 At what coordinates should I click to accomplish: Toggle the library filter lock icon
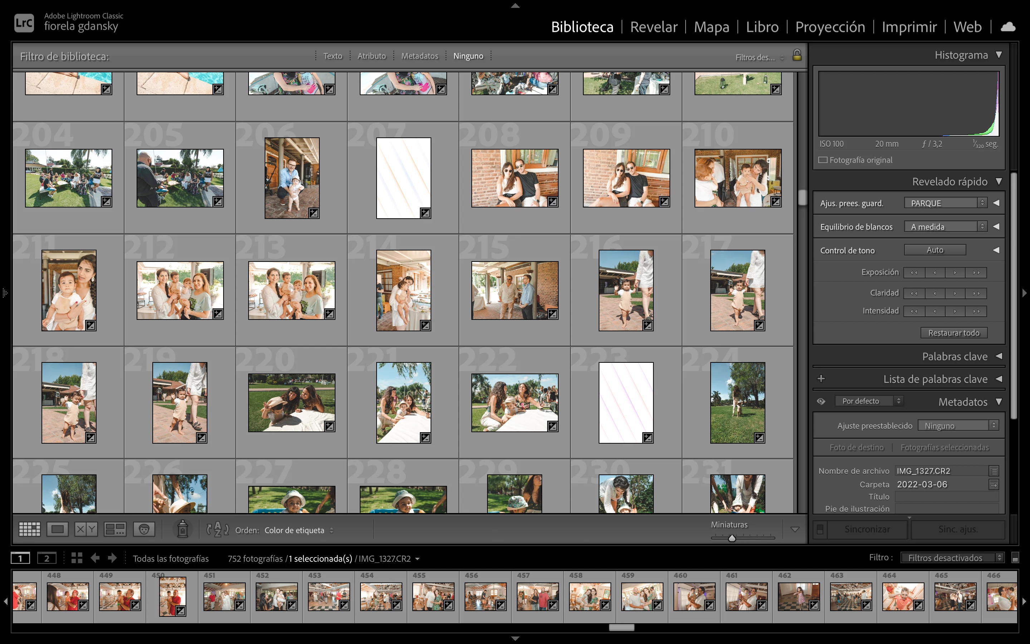click(x=797, y=55)
